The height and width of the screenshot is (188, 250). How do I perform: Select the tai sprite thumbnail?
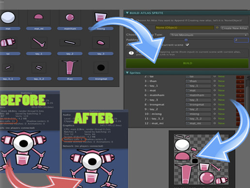(x=8, y=42)
